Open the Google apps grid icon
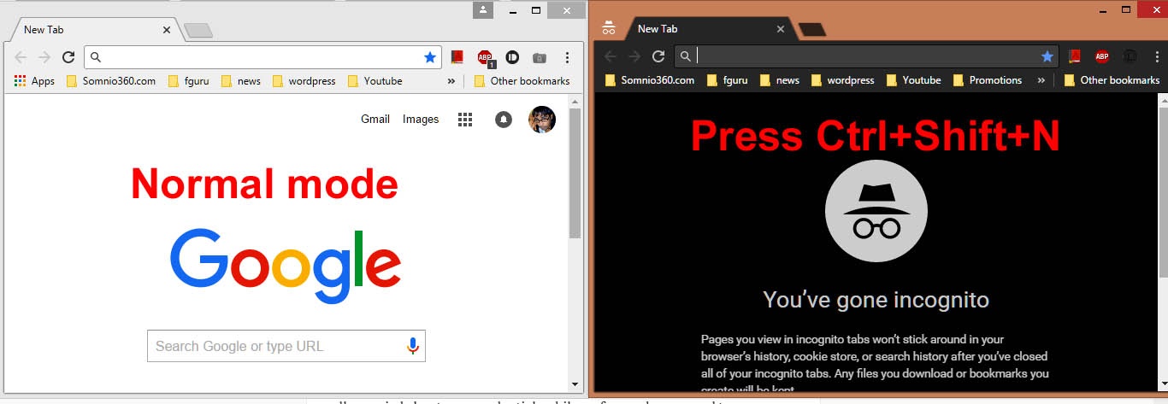This screenshot has height=404, width=1168. (x=465, y=120)
